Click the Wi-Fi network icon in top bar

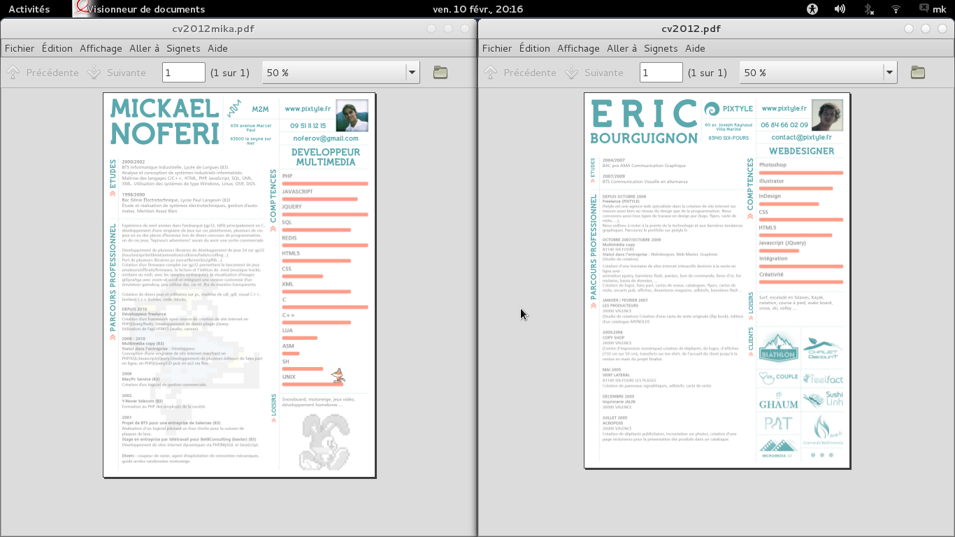coord(896,9)
